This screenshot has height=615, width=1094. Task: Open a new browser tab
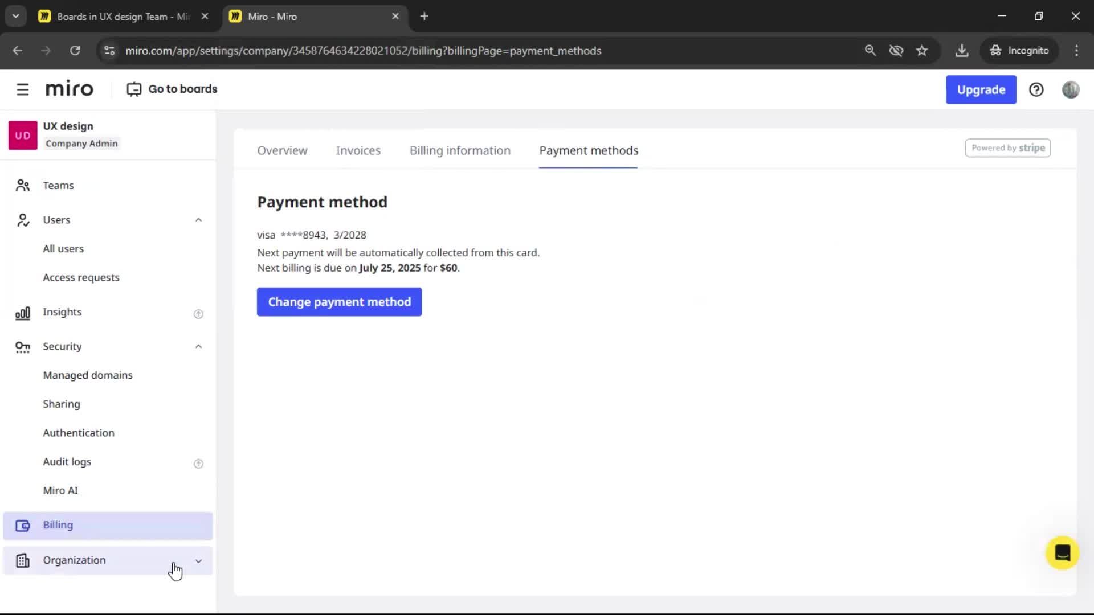424,17
